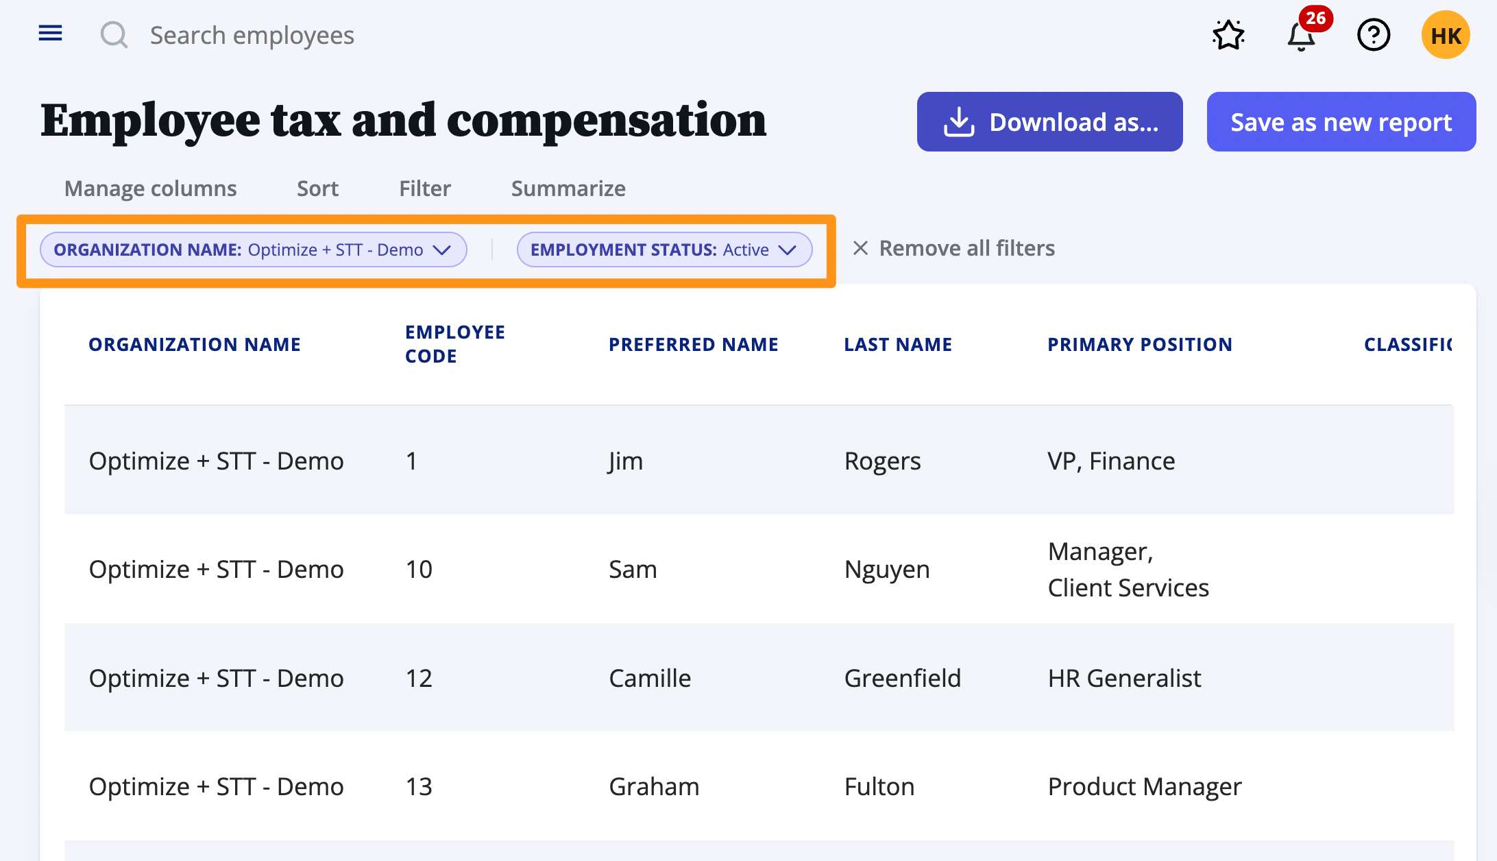
Task: Select the preferred name cell Jim
Action: (x=626, y=461)
